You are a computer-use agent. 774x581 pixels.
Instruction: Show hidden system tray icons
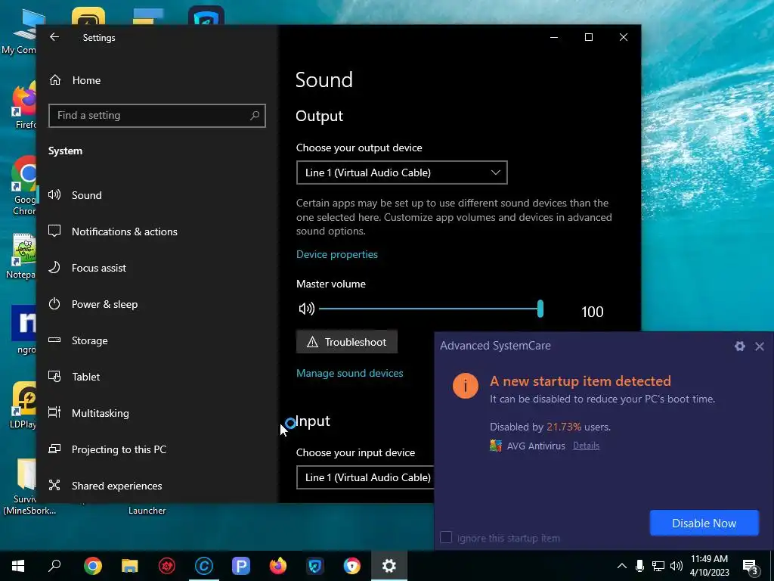[x=622, y=566]
